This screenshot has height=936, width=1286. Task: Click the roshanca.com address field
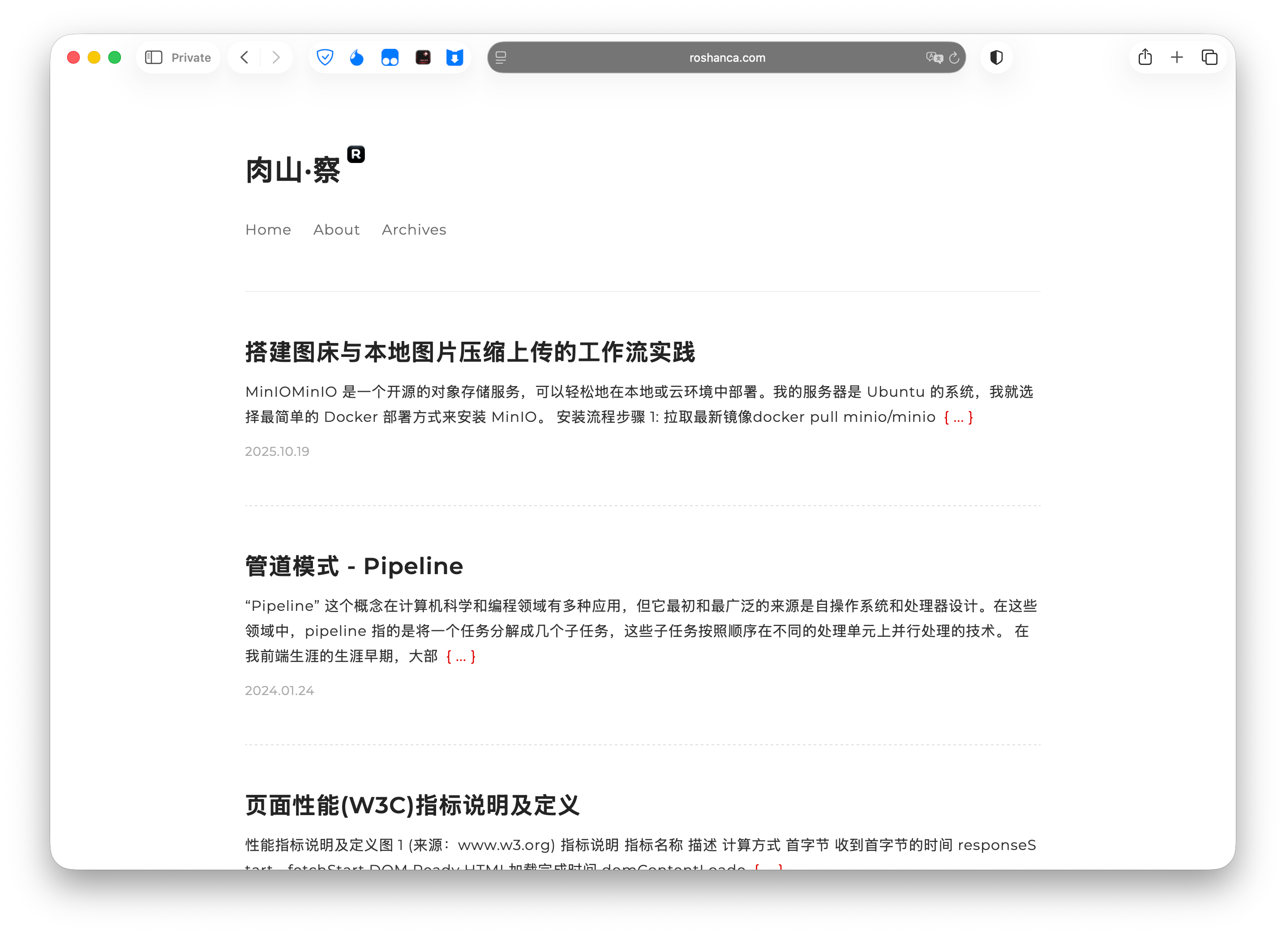click(726, 57)
